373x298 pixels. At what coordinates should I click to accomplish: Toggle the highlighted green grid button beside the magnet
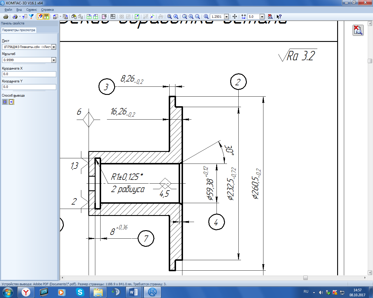[x=46, y=17]
